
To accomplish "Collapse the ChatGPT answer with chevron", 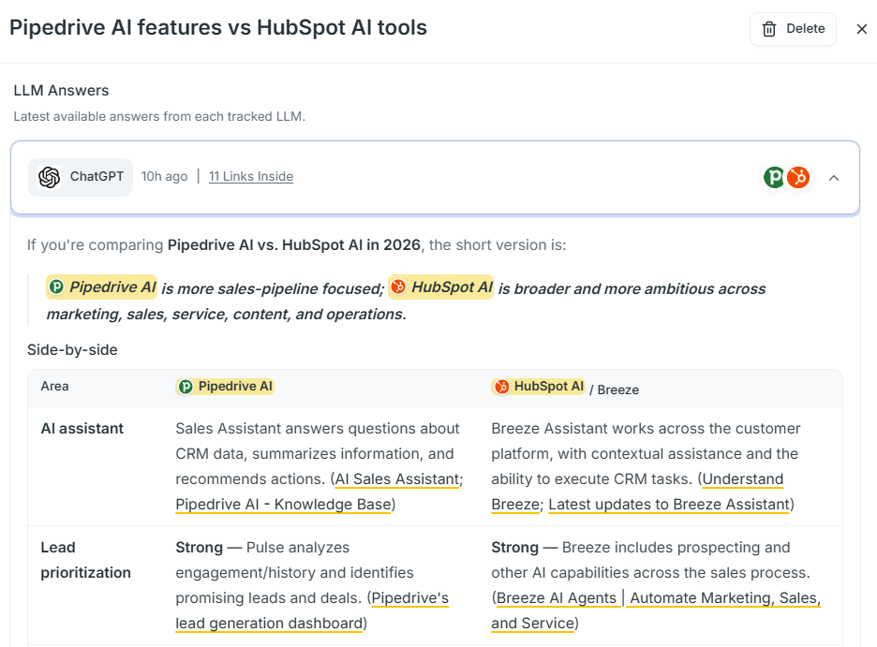I will click(834, 178).
